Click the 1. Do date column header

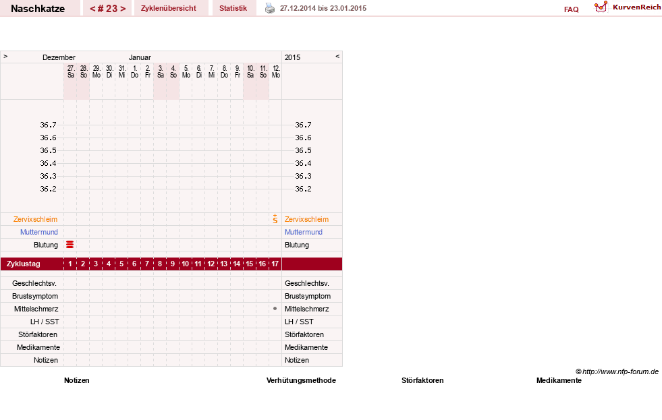coord(135,71)
